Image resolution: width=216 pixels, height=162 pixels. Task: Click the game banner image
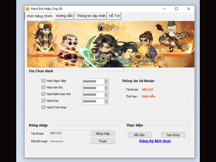111,44
